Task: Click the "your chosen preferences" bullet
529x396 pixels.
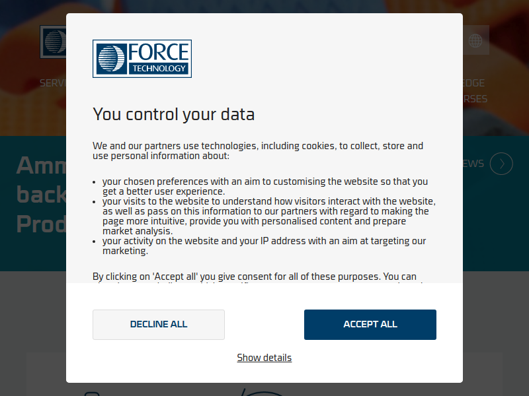Action: point(264,186)
